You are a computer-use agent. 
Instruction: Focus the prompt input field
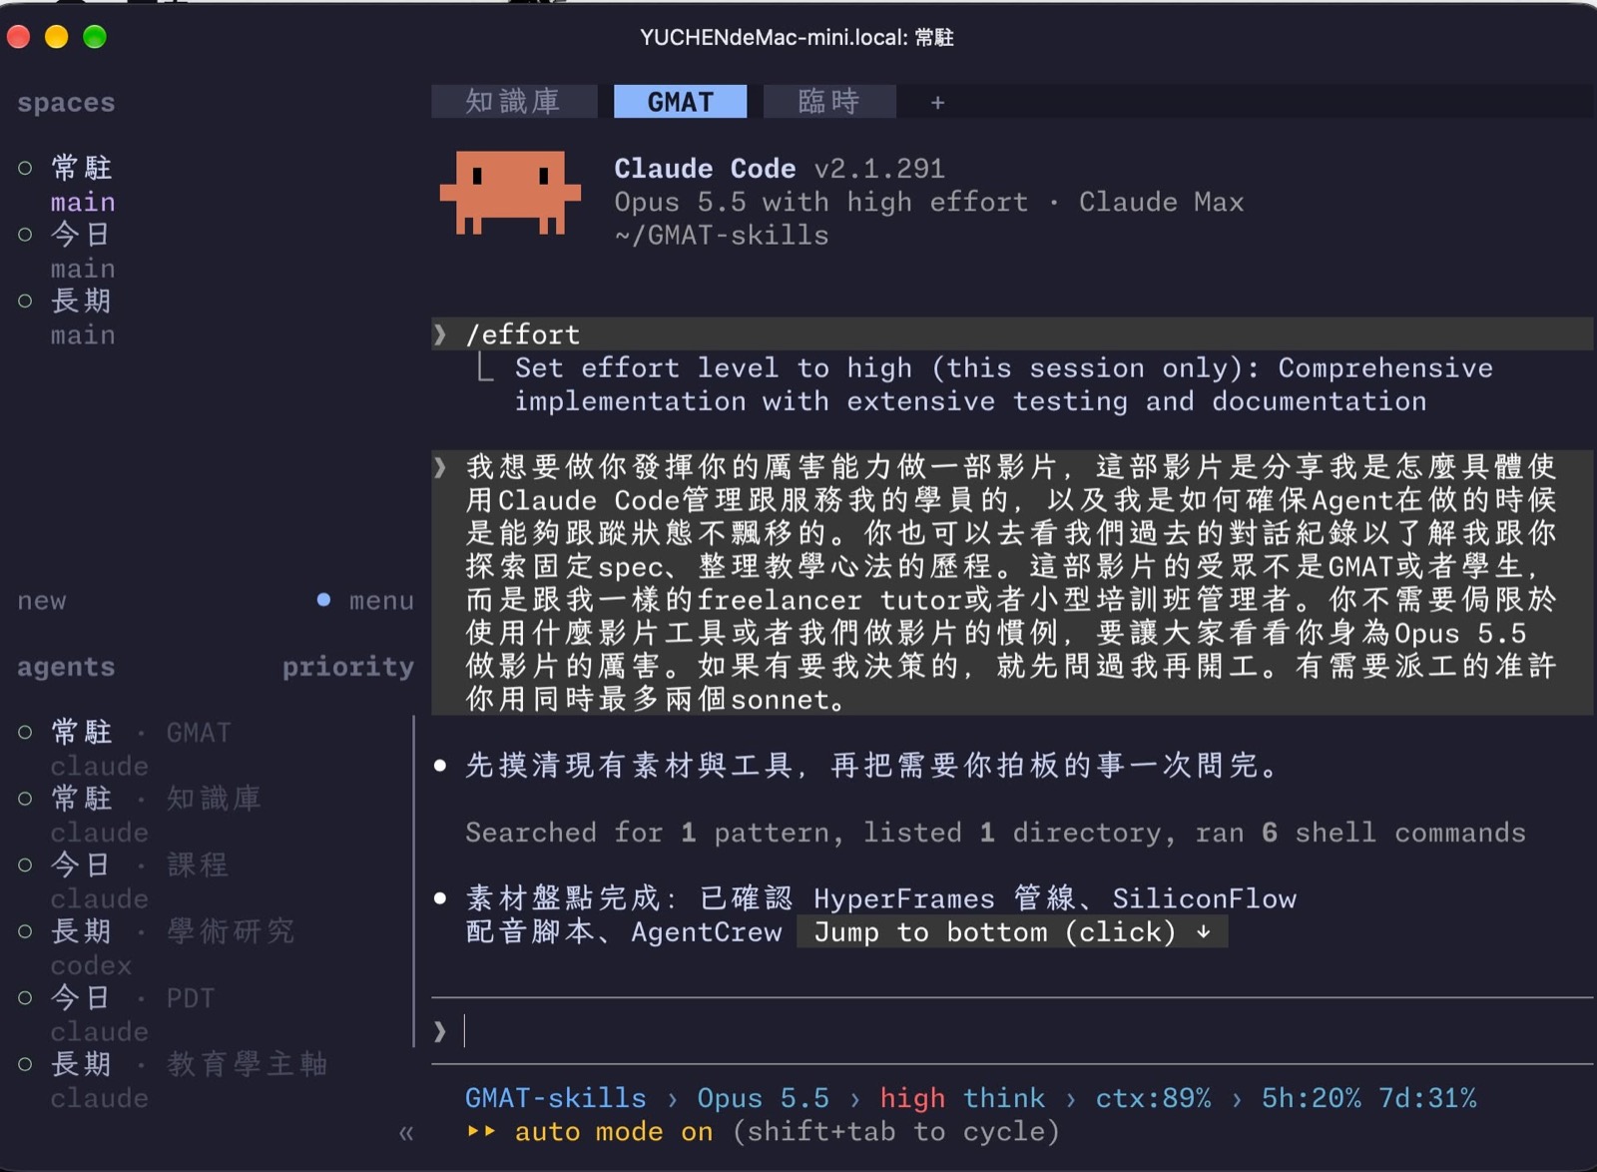(x=1012, y=1031)
